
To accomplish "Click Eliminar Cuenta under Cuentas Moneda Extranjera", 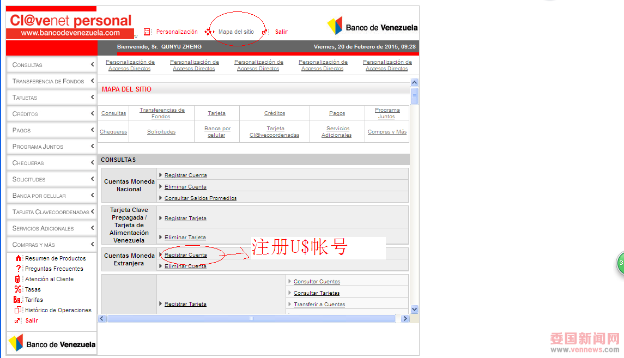I will (185, 266).
